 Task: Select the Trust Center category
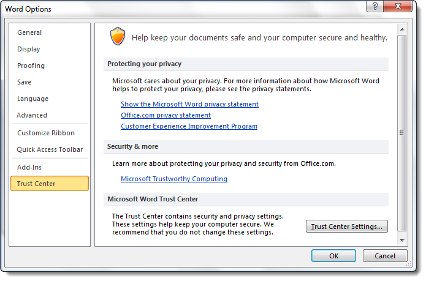pyautogui.click(x=36, y=184)
